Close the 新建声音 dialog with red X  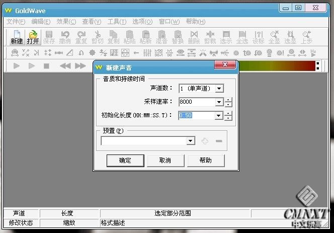pyautogui.click(x=225, y=64)
